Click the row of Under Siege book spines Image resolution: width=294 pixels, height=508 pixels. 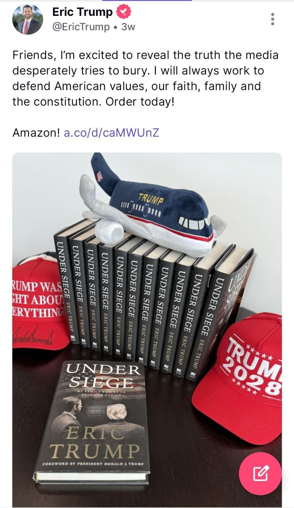154,302
